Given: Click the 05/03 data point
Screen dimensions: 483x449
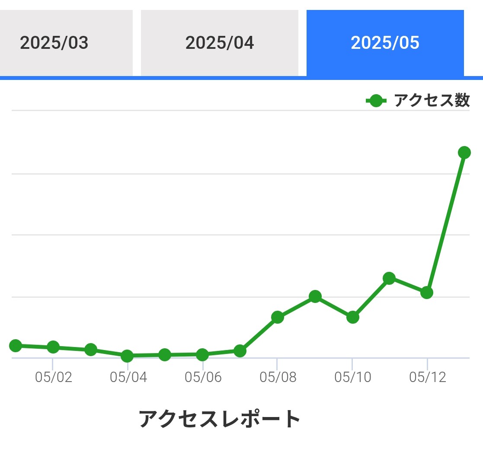Looking at the screenshot, I should tap(90, 350).
